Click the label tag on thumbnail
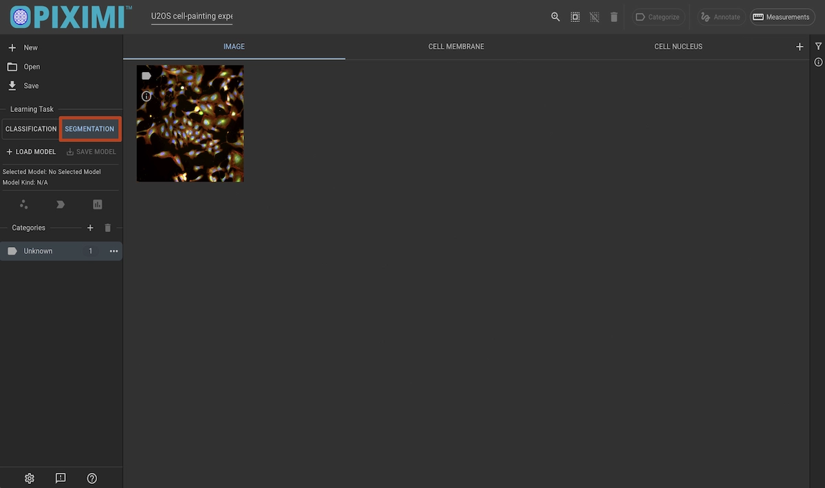 coord(146,76)
